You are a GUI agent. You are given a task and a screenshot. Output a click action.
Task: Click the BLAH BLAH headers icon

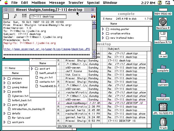tap(24, 17)
